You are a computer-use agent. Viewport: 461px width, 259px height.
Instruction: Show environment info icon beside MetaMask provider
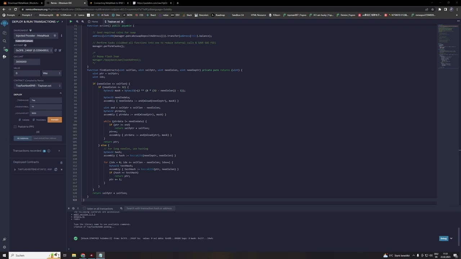61,36
